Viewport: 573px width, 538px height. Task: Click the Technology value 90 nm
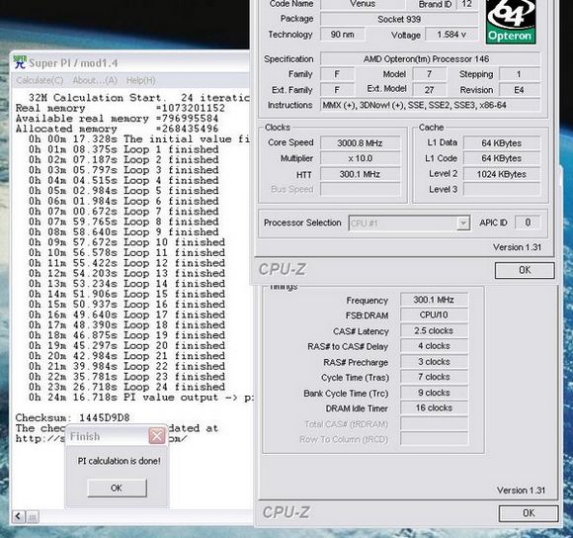point(342,35)
